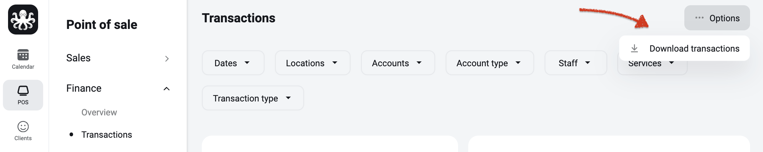Open the Locations filter dropdown
This screenshot has width=763, height=152.
[x=313, y=63]
